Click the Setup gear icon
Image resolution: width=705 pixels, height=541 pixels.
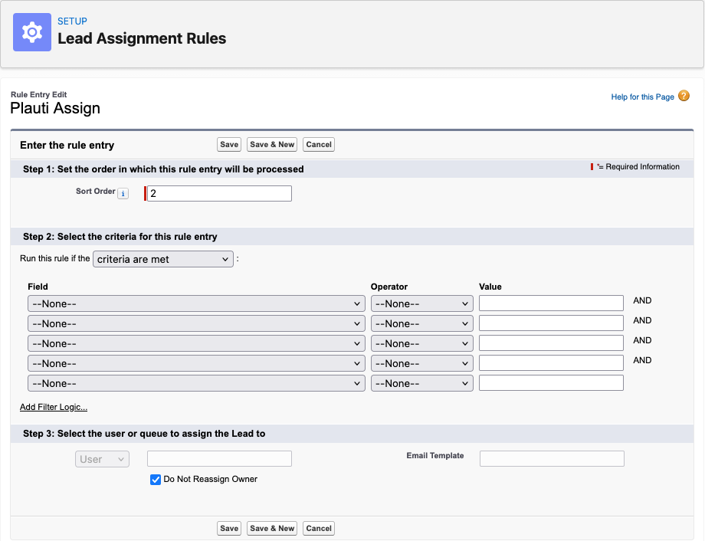(x=32, y=32)
